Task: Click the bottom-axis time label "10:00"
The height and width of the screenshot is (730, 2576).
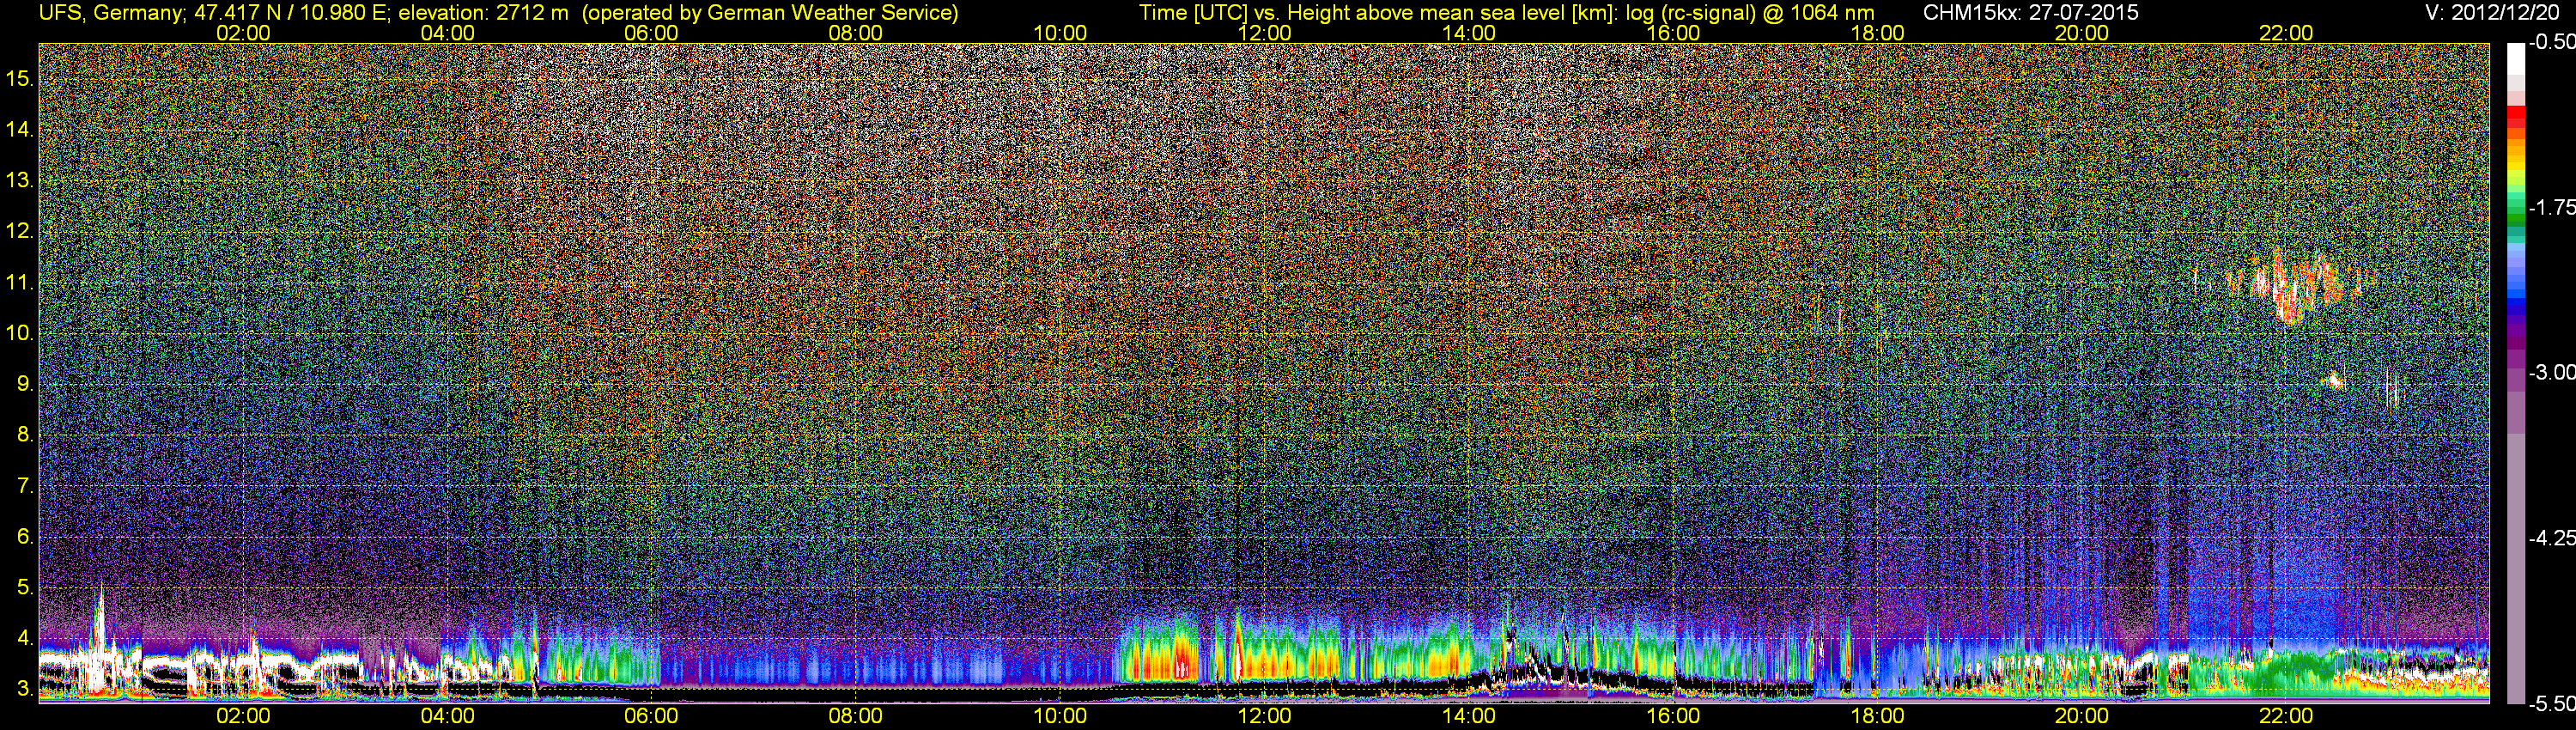Action: pyautogui.click(x=1060, y=716)
